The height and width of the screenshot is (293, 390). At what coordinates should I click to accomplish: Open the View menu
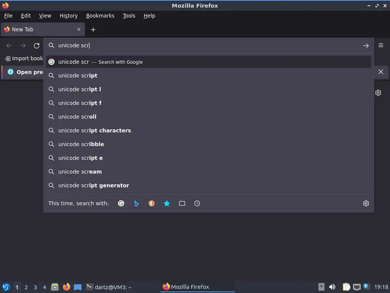(45, 16)
